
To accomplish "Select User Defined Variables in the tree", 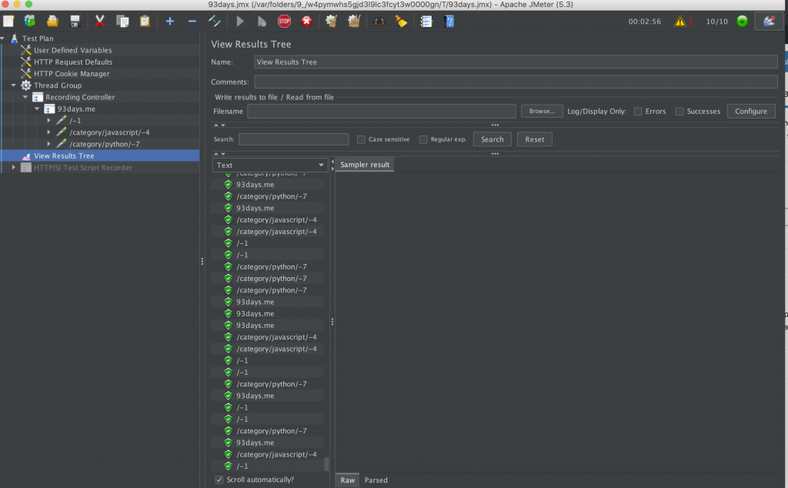I will point(73,50).
